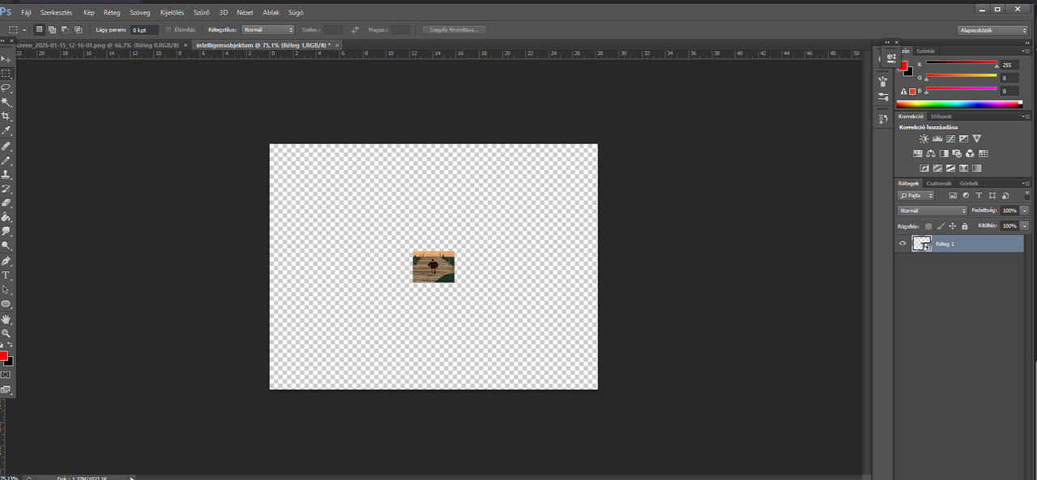This screenshot has height=480, width=1037.
Task: Select the Dodge tool
Action: click(6, 246)
